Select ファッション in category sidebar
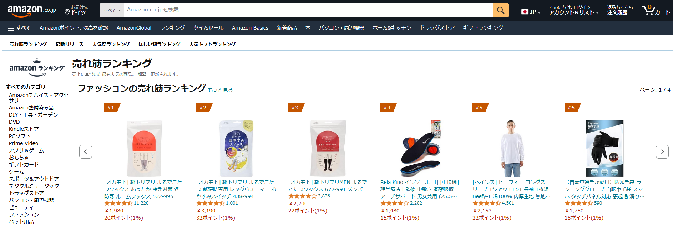Viewport: 673px width, 226px height. [x=24, y=215]
